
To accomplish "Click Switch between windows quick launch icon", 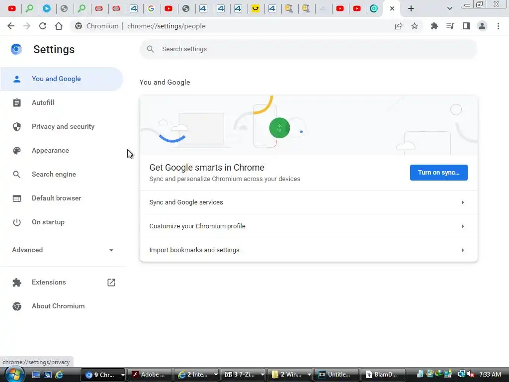I will click(x=48, y=375).
